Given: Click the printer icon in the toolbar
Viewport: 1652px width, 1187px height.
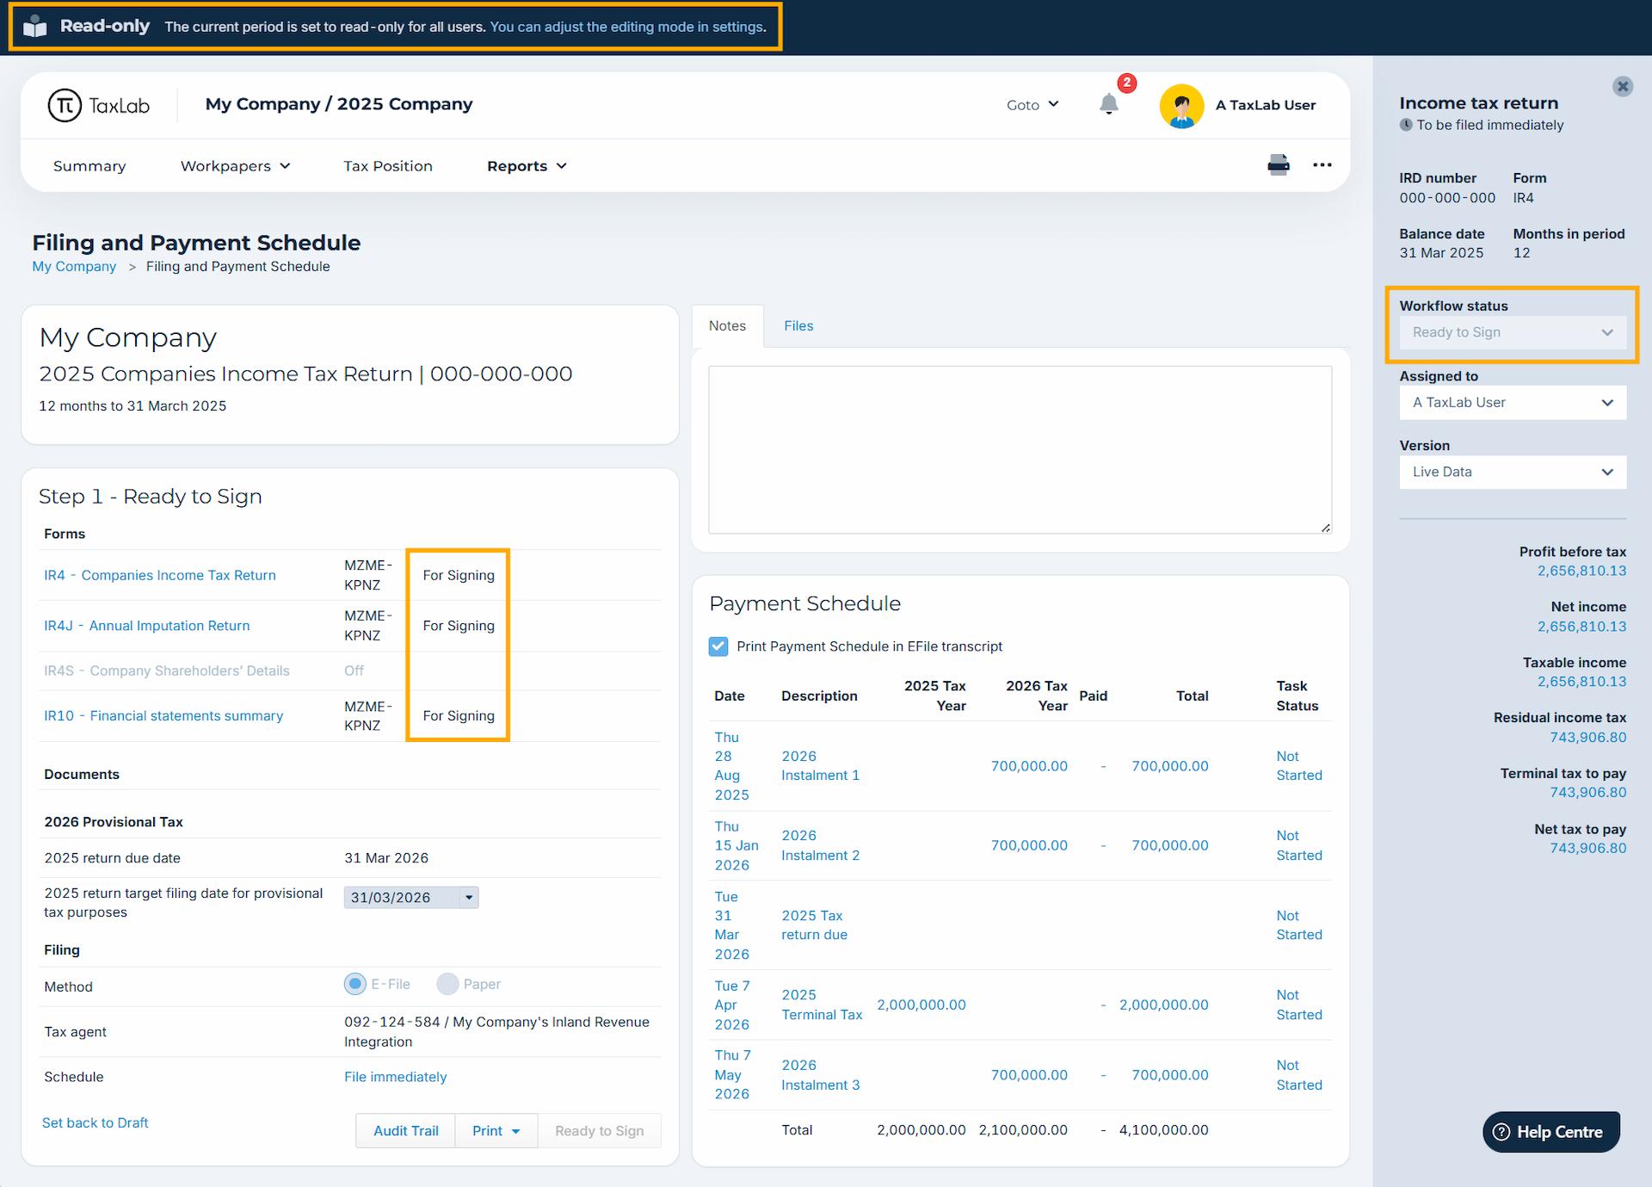Looking at the screenshot, I should [1278, 164].
